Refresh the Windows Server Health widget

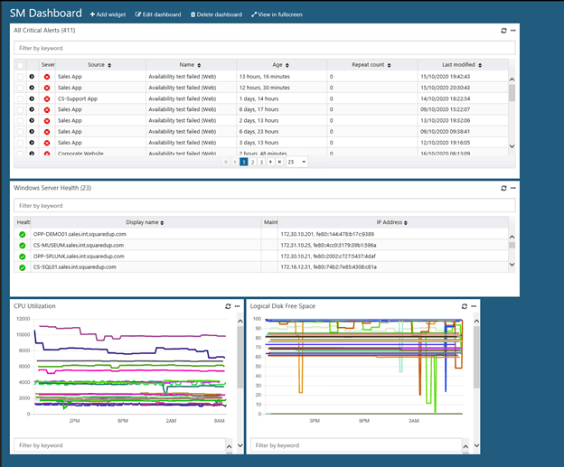point(503,188)
